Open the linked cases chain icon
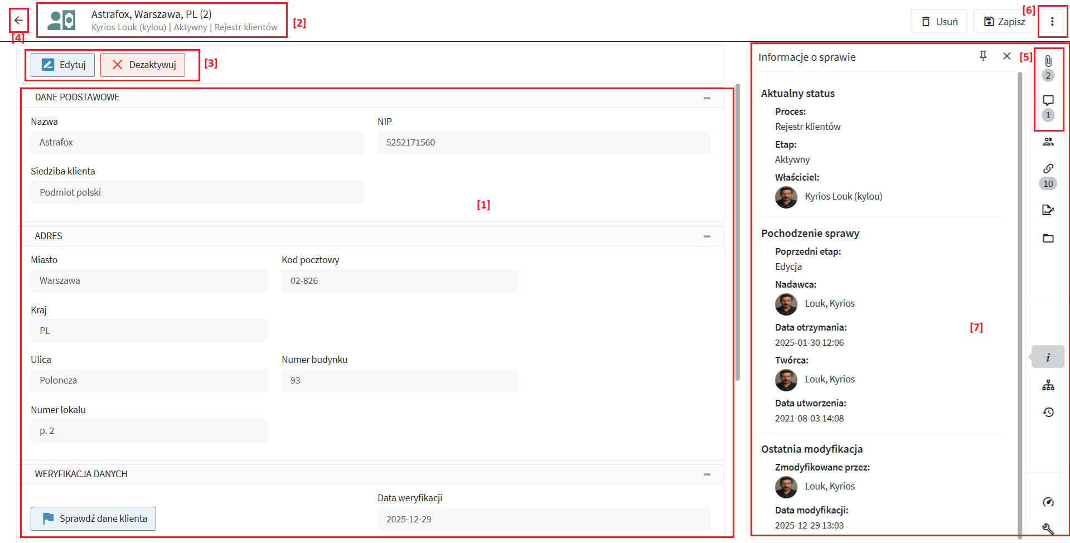Viewport: 1070px width, 543px height. click(x=1048, y=168)
